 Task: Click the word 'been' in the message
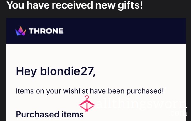point(116,91)
